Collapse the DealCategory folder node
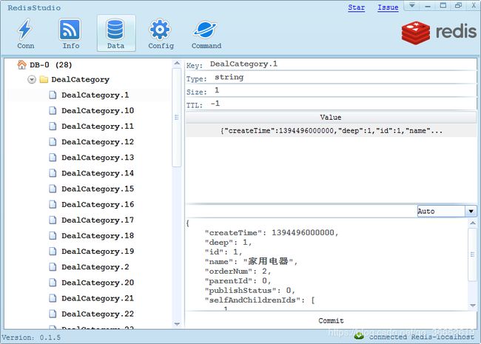The height and width of the screenshot is (344, 481). tap(32, 80)
